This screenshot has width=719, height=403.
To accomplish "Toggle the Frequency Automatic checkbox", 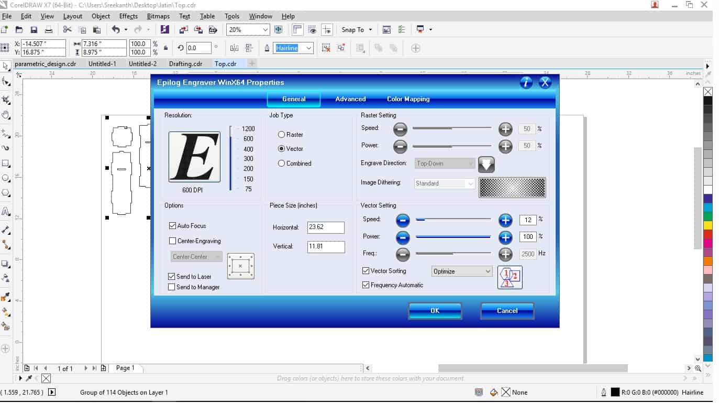I will 366,285.
